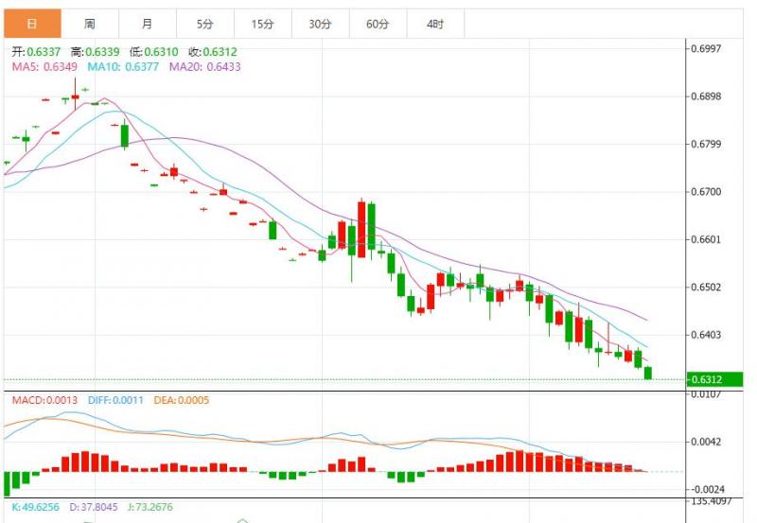Click the 0.6997 price axis label
757x523 pixels.
706,48
